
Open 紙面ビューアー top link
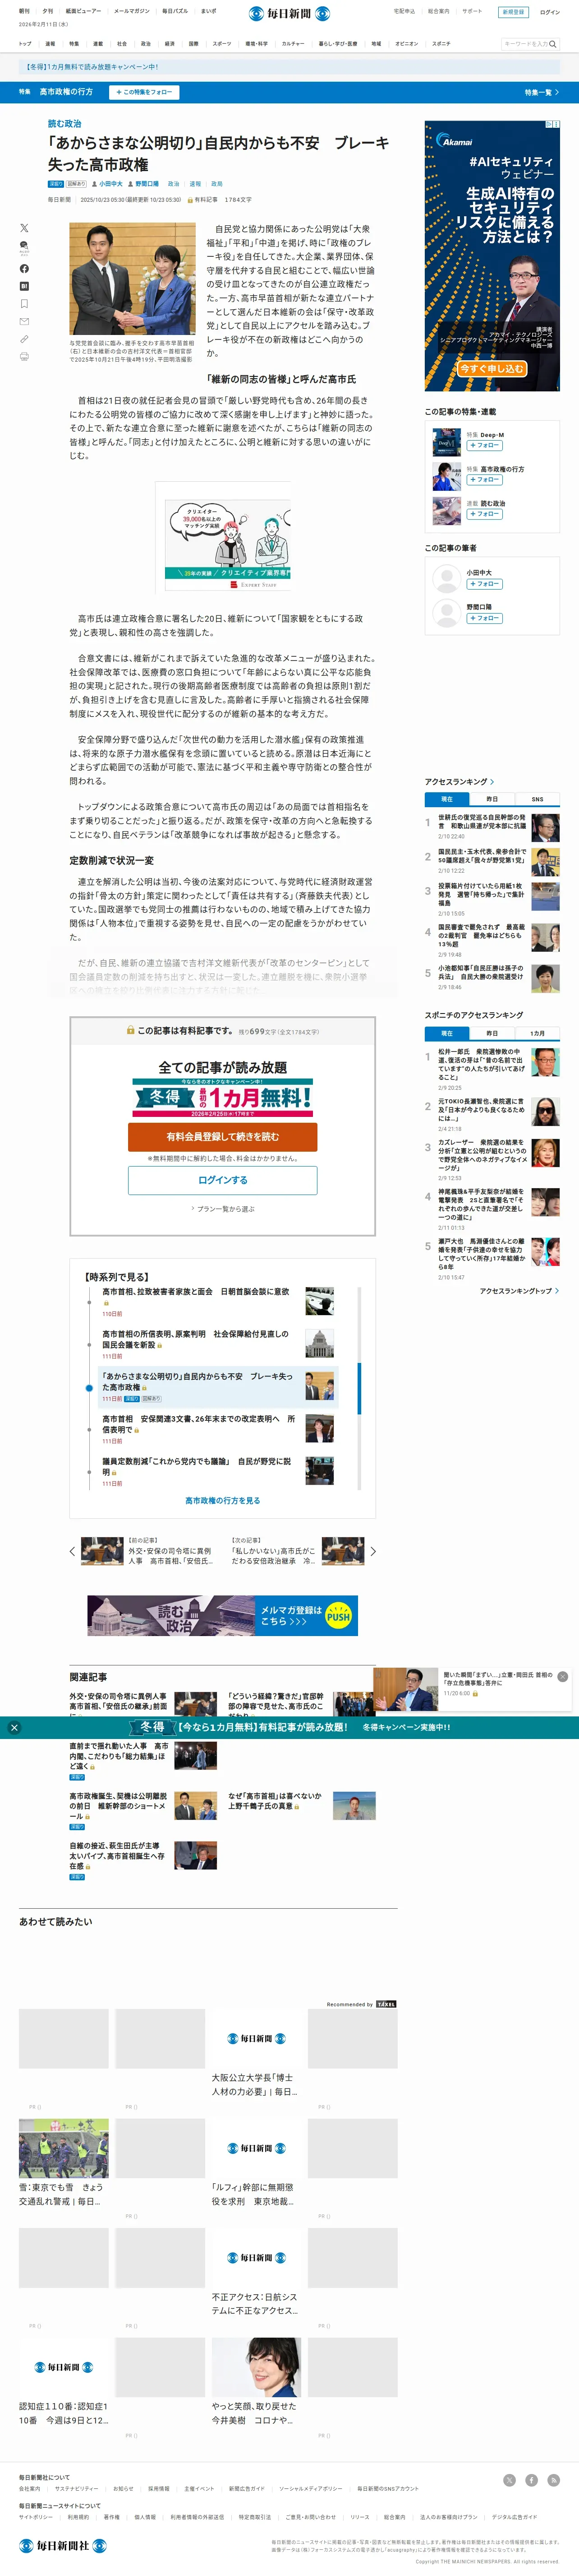click(x=84, y=11)
